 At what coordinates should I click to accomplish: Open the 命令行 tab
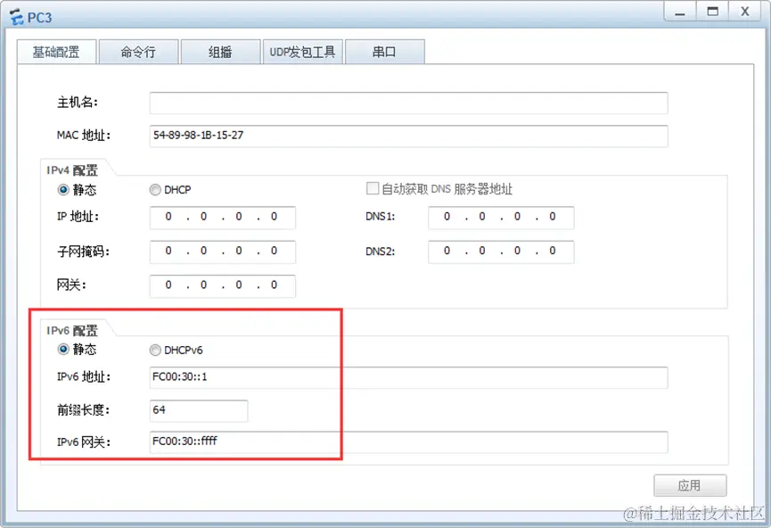point(138,52)
